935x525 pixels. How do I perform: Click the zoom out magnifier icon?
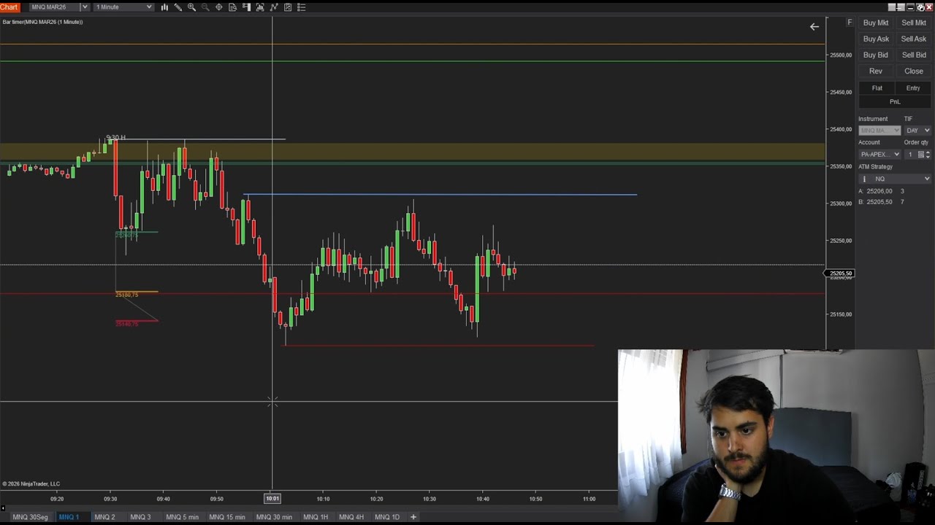(x=205, y=7)
